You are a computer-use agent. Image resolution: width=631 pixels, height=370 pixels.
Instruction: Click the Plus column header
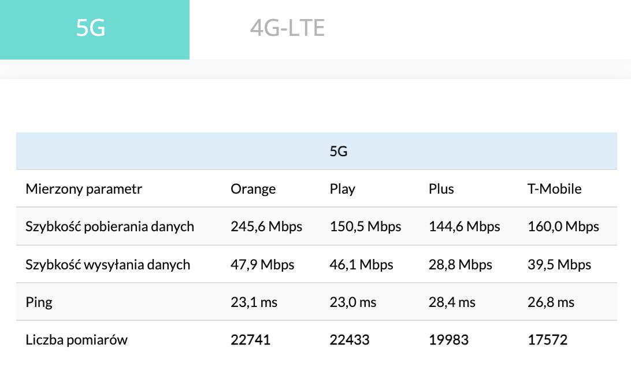[441, 189]
